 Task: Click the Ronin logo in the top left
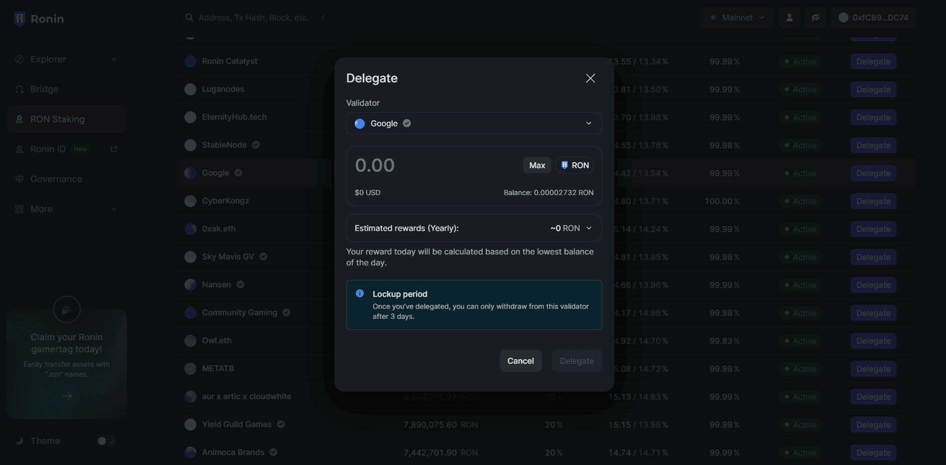19,18
